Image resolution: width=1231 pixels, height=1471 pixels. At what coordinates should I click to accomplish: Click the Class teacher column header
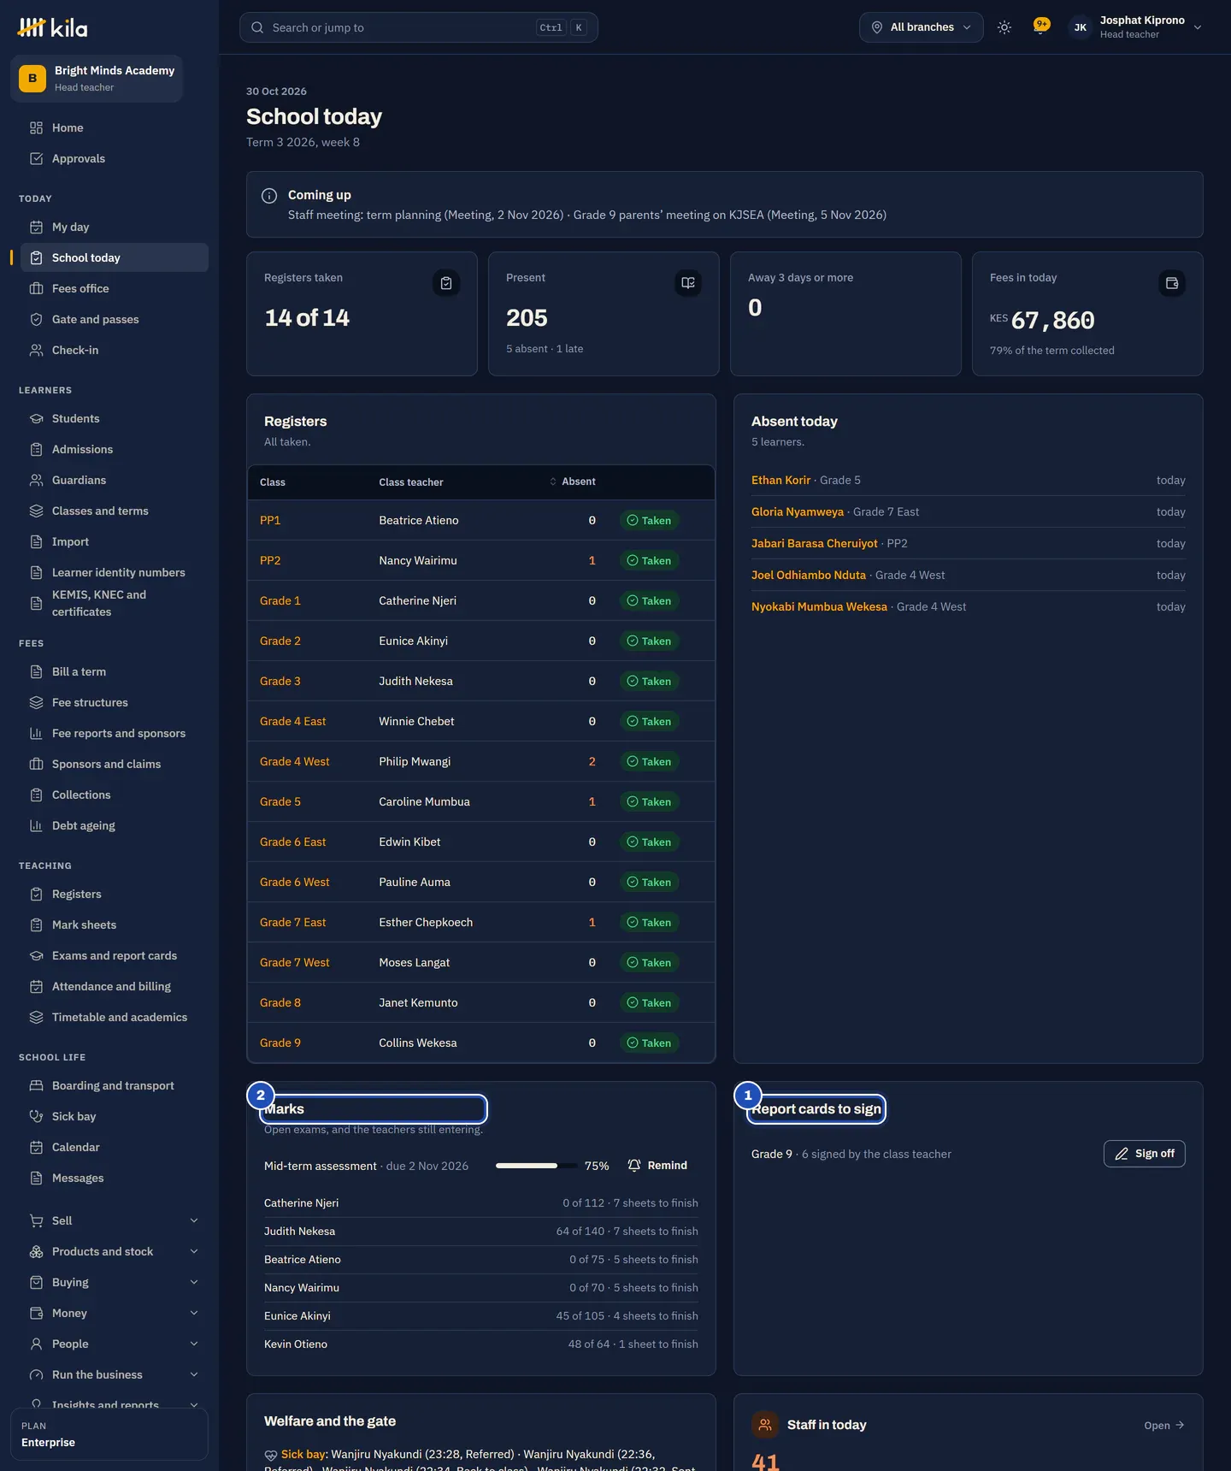click(x=411, y=482)
